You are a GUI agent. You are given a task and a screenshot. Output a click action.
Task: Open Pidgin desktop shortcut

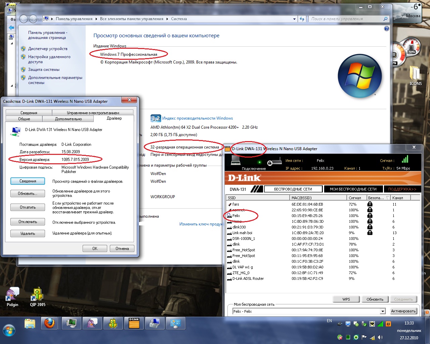click(12, 296)
